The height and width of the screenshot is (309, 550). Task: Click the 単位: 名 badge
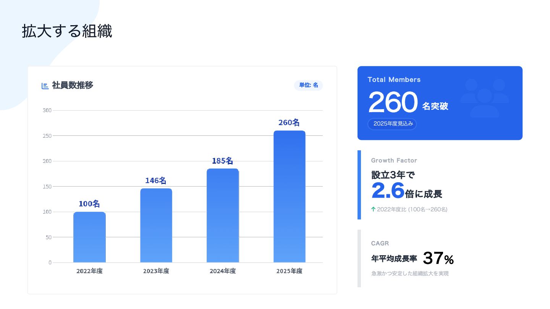[308, 85]
